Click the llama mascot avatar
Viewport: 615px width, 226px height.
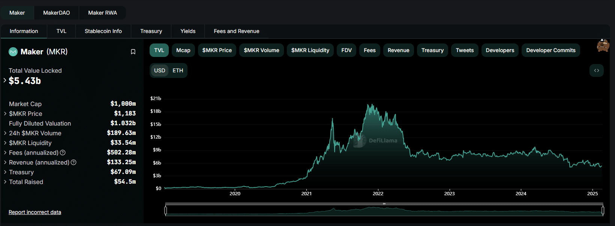point(603,45)
